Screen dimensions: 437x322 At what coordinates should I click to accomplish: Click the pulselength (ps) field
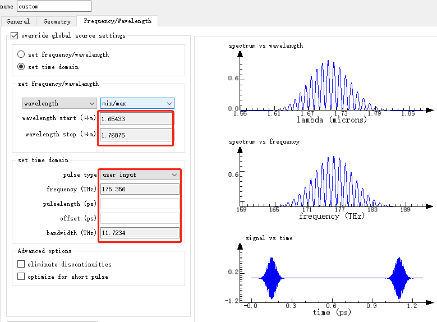[139, 204]
